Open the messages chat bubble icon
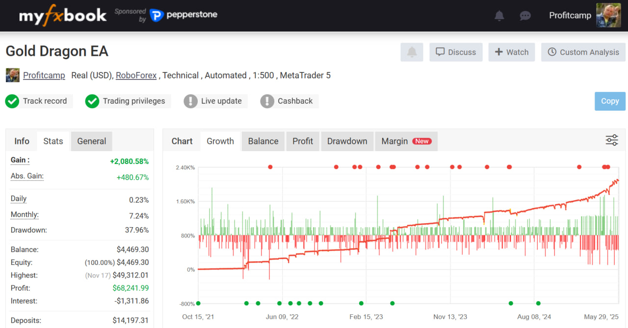The image size is (628, 328). coord(525,16)
